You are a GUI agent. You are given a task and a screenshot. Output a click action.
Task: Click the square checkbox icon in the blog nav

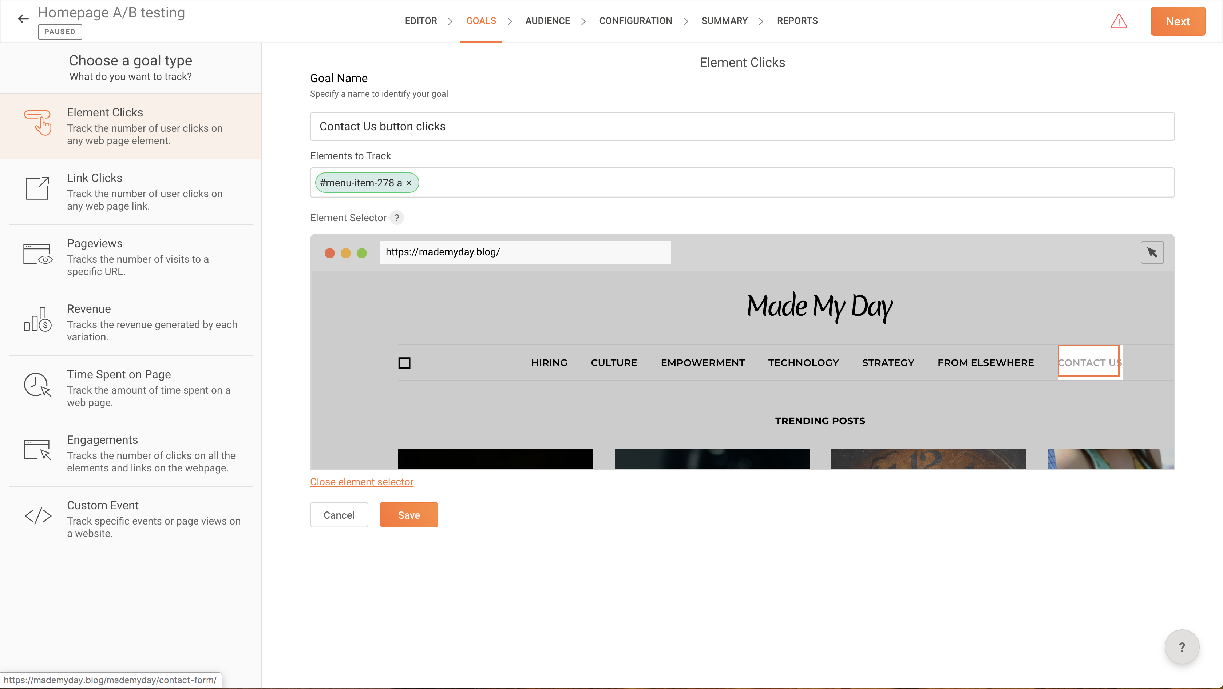[404, 363]
